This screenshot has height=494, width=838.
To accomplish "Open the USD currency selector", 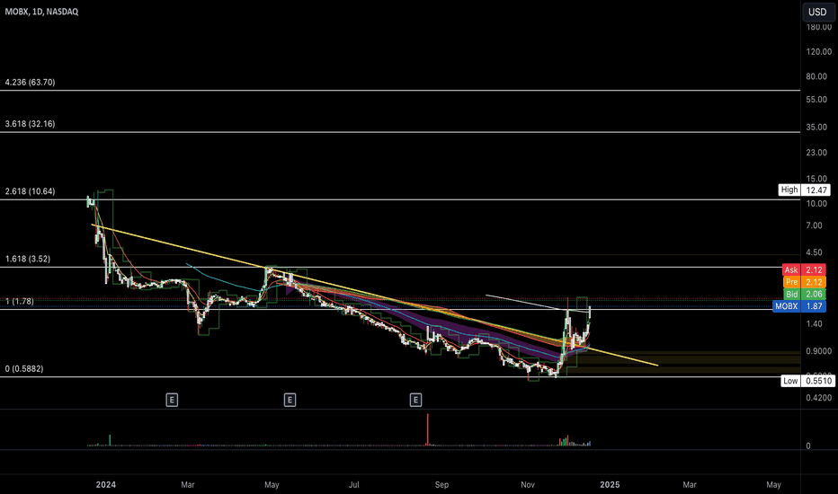I will (x=816, y=12).
